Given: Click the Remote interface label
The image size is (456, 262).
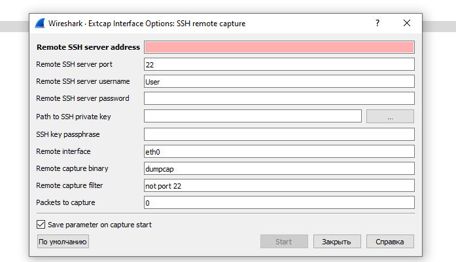Looking at the screenshot, I should (x=63, y=151).
